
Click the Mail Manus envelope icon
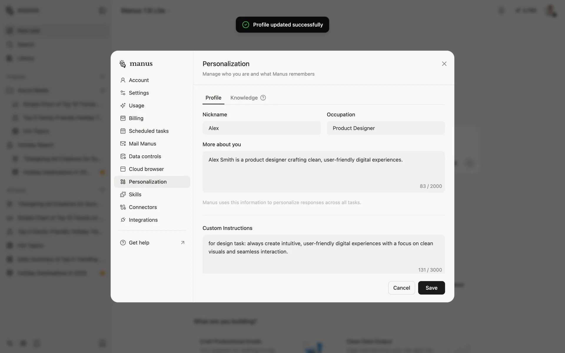pos(123,144)
